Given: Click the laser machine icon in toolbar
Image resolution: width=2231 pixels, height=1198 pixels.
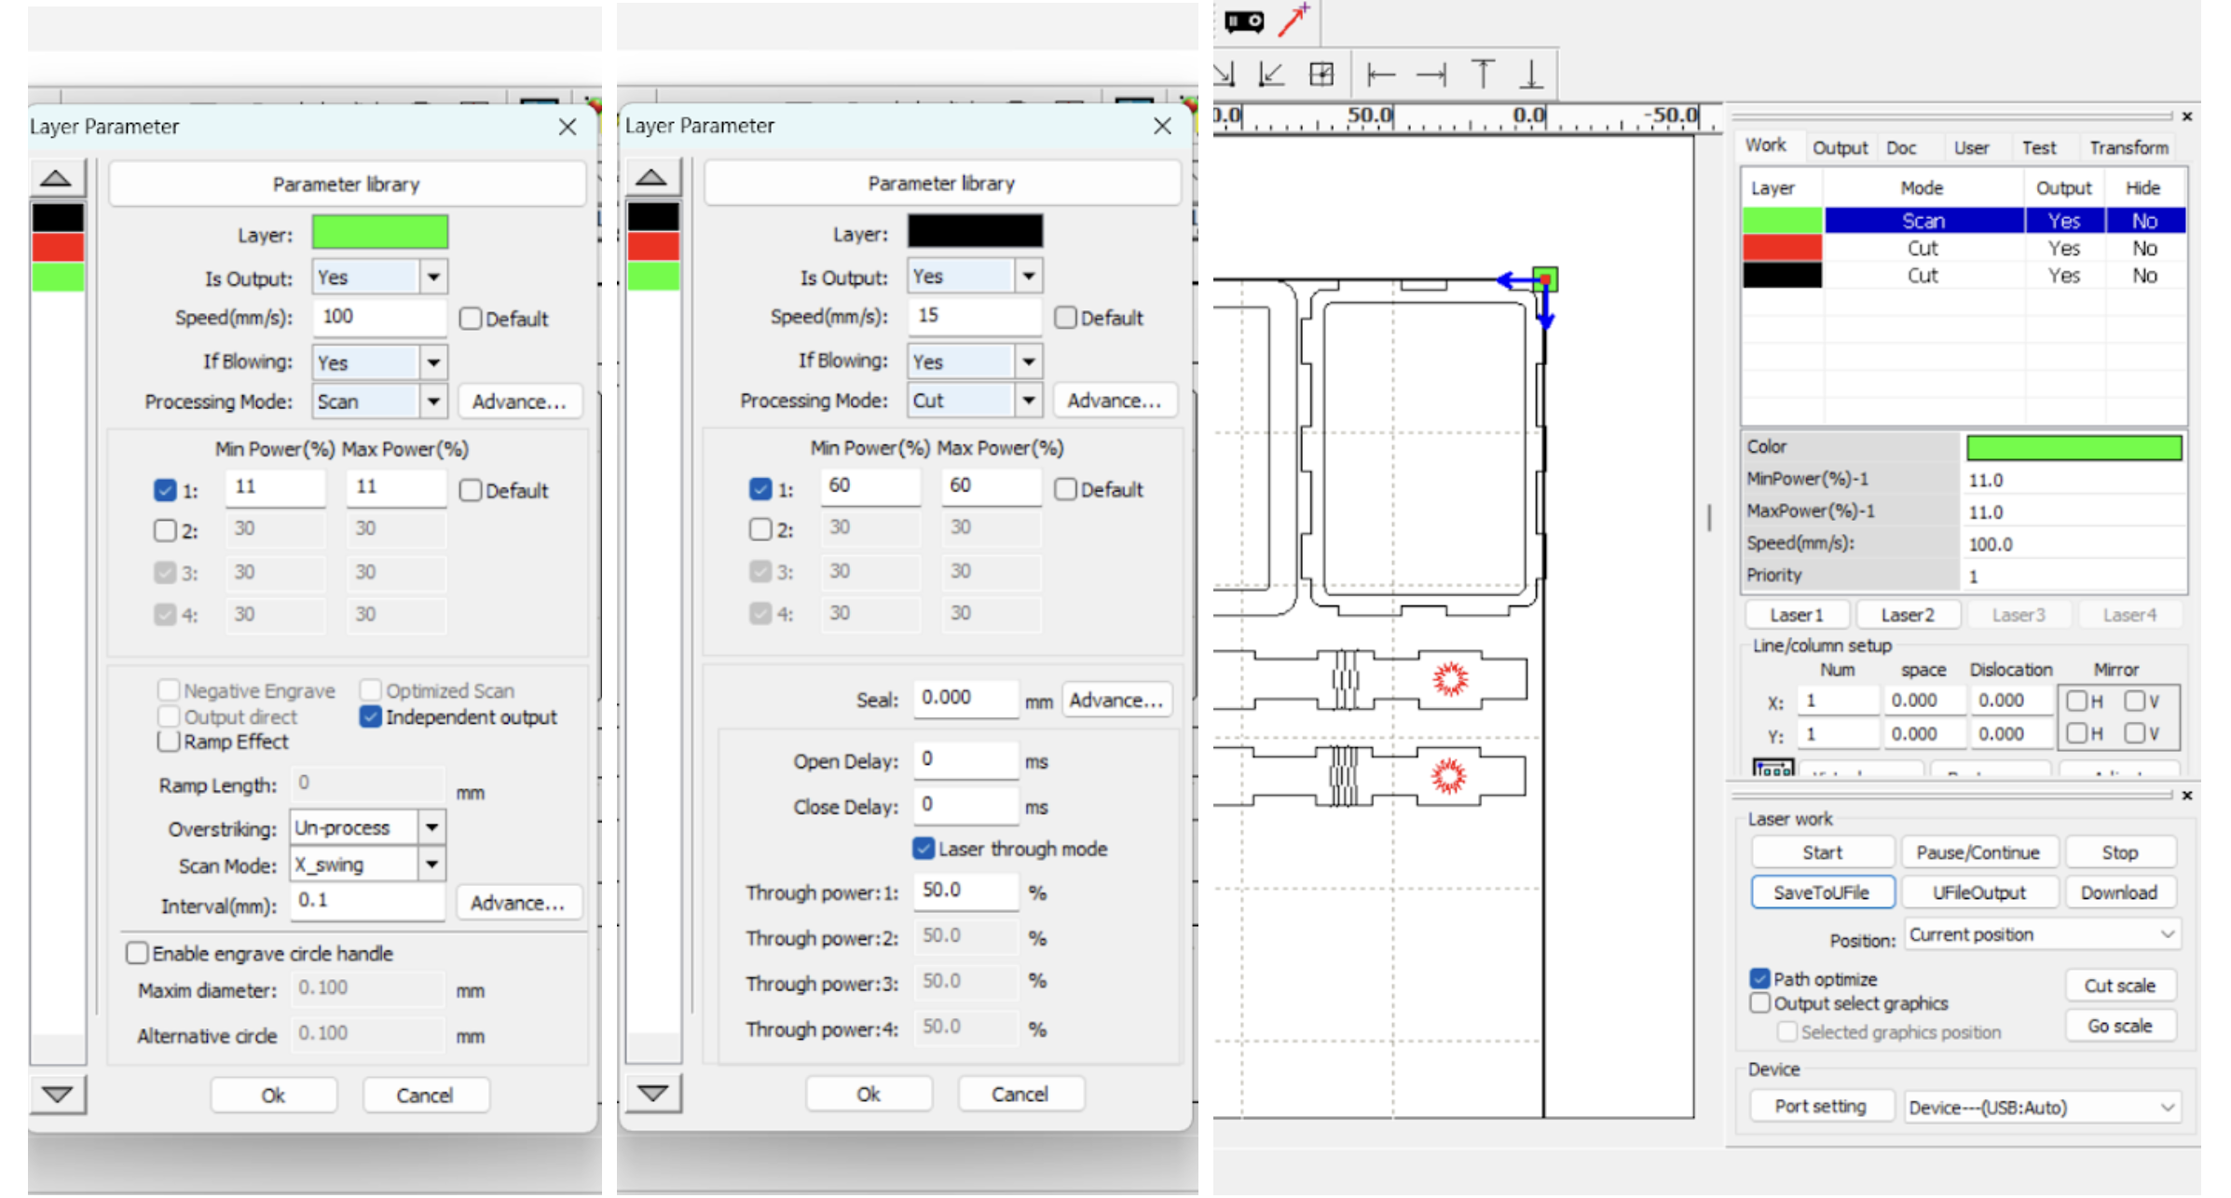Looking at the screenshot, I should click(1244, 20).
